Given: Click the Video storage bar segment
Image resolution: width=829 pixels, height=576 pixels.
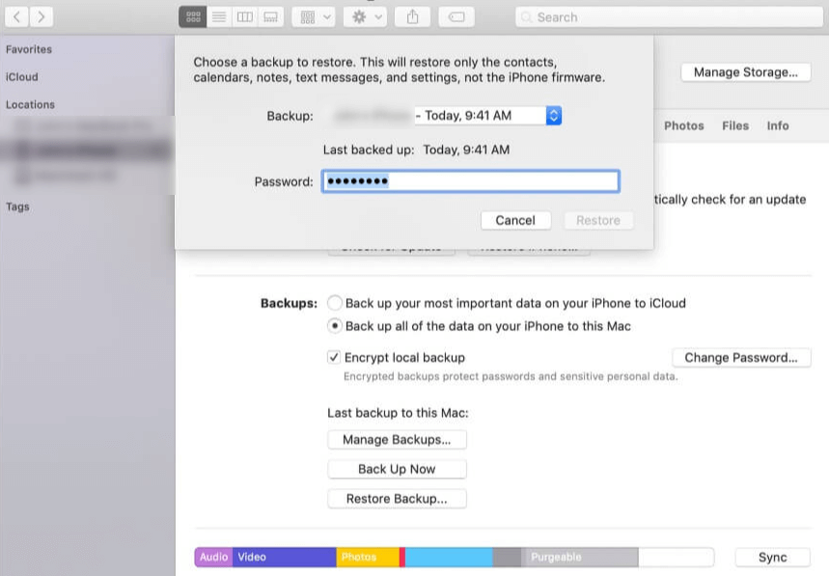Looking at the screenshot, I should coord(285,557).
